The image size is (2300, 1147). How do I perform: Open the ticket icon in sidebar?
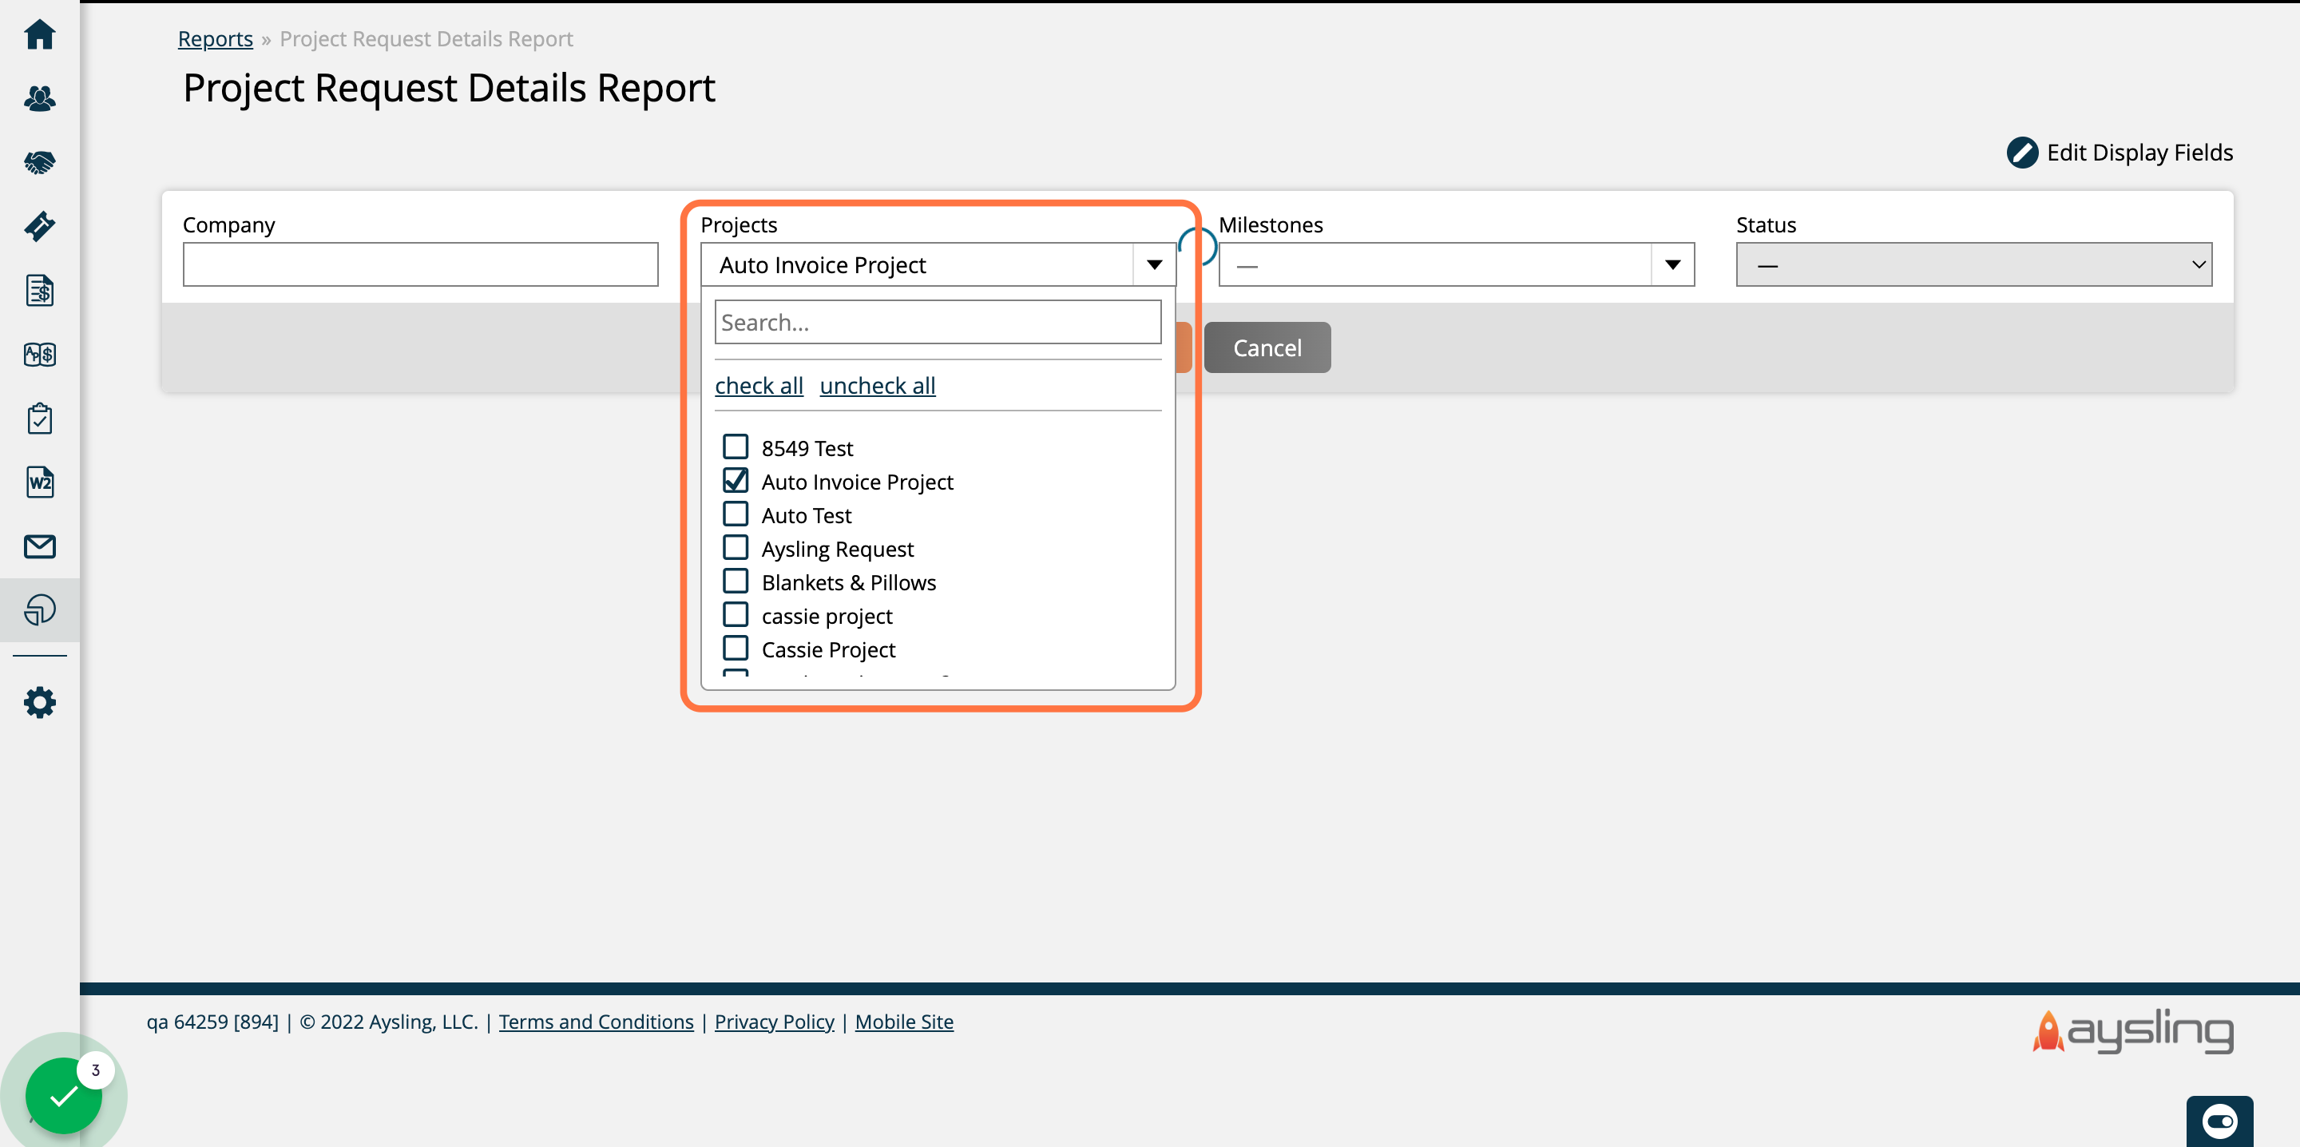point(39,226)
